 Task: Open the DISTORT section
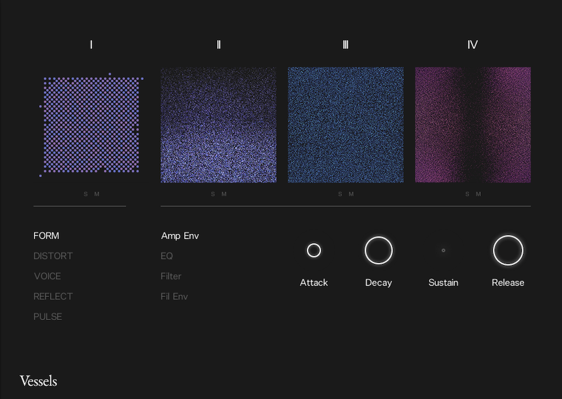tap(53, 256)
